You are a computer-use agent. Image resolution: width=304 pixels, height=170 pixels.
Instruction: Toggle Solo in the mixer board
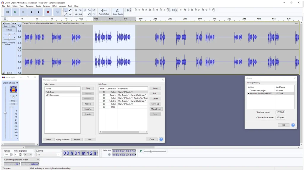[x=13, y=104]
